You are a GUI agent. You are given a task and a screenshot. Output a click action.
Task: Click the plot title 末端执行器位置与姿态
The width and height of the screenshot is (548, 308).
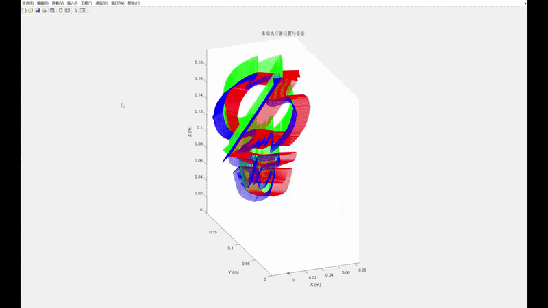tap(283, 34)
